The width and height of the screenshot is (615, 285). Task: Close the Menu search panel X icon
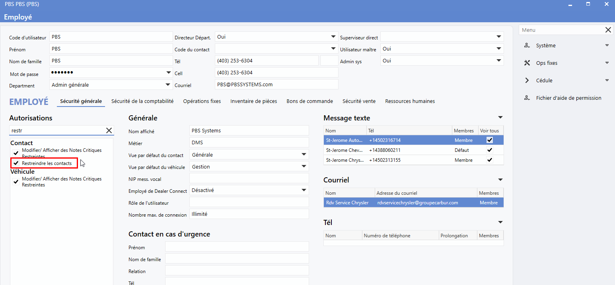click(x=608, y=30)
